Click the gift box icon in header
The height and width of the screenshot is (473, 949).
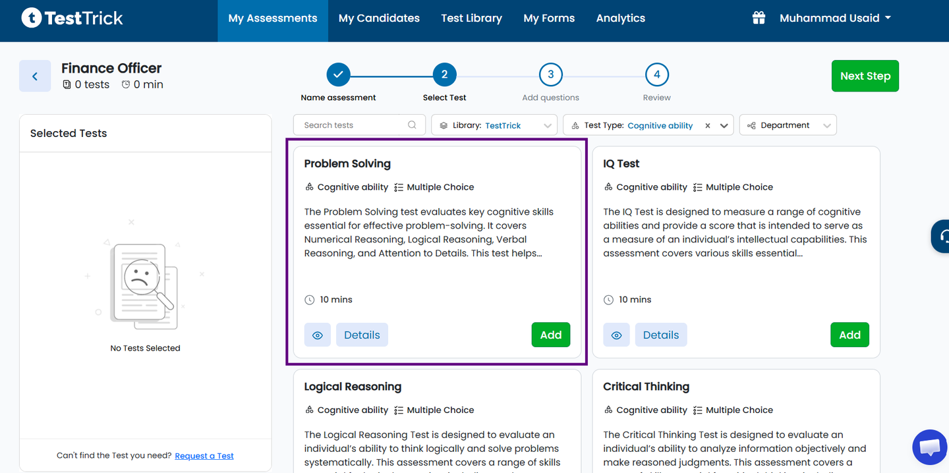[759, 18]
